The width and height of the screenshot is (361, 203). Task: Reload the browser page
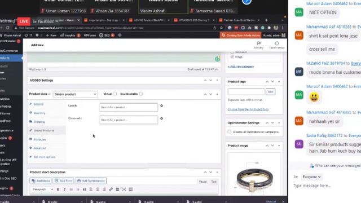point(8,28)
